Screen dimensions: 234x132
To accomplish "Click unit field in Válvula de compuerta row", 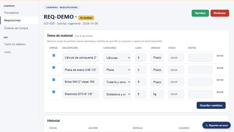I will click(x=157, y=58).
